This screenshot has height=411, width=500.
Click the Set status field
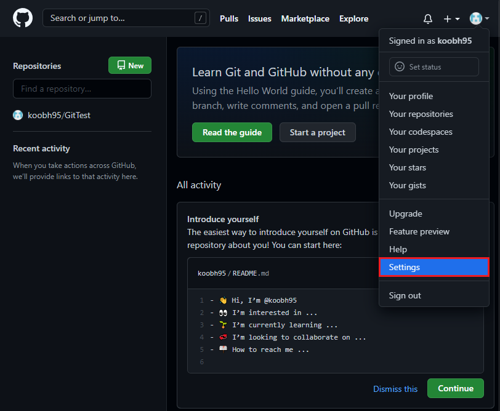coord(433,66)
